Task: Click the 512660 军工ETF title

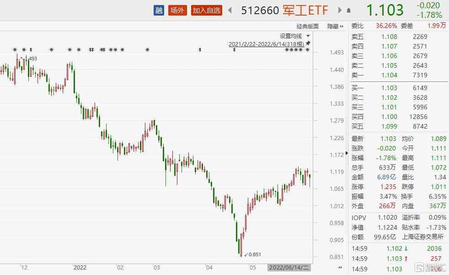Action: (284, 10)
